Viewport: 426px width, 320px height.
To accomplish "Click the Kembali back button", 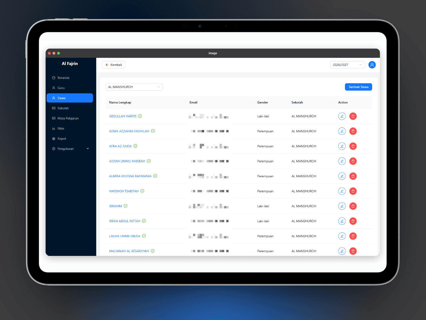I will [114, 65].
